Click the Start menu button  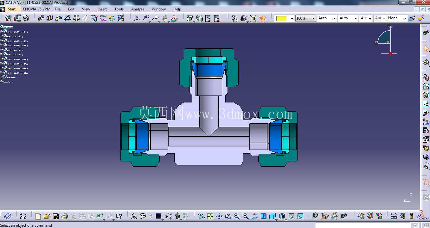tap(12, 9)
